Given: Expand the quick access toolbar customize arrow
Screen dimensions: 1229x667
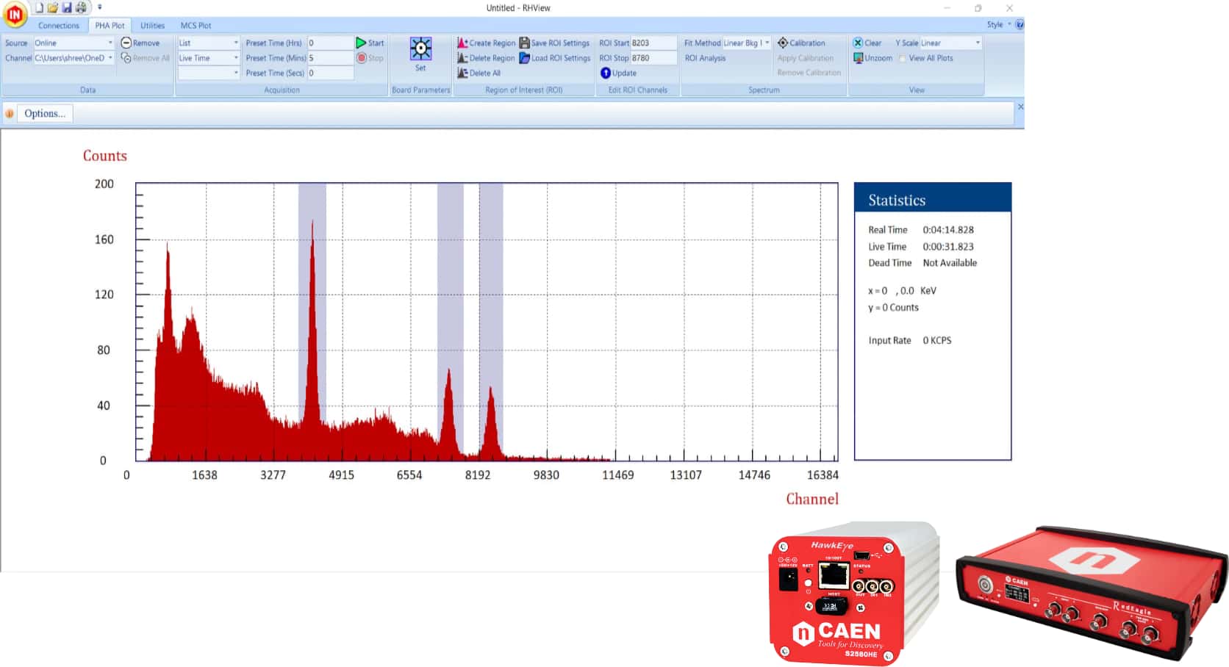Looking at the screenshot, I should click(x=100, y=7).
